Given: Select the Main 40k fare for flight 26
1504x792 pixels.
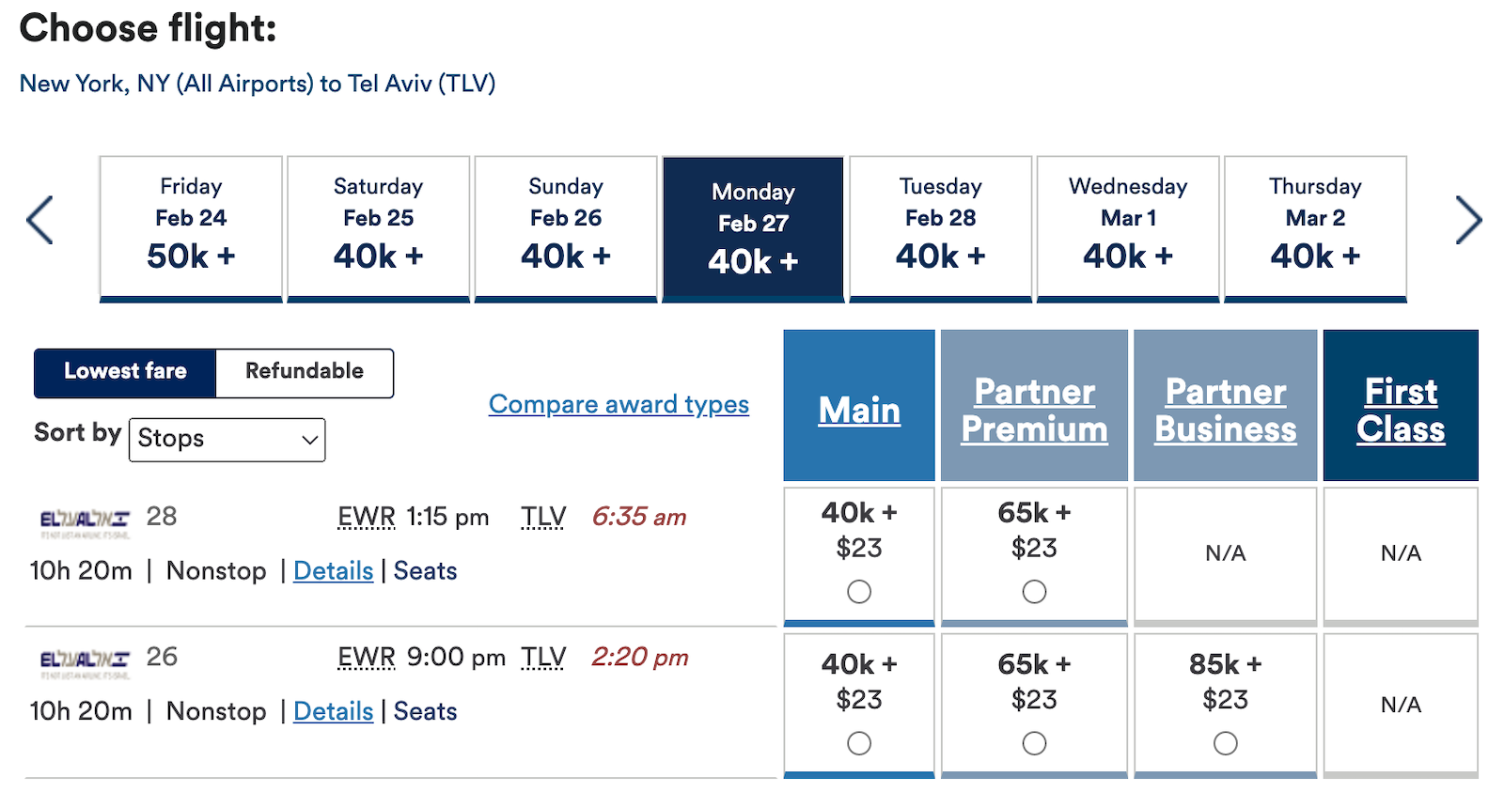Looking at the screenshot, I should [858, 743].
